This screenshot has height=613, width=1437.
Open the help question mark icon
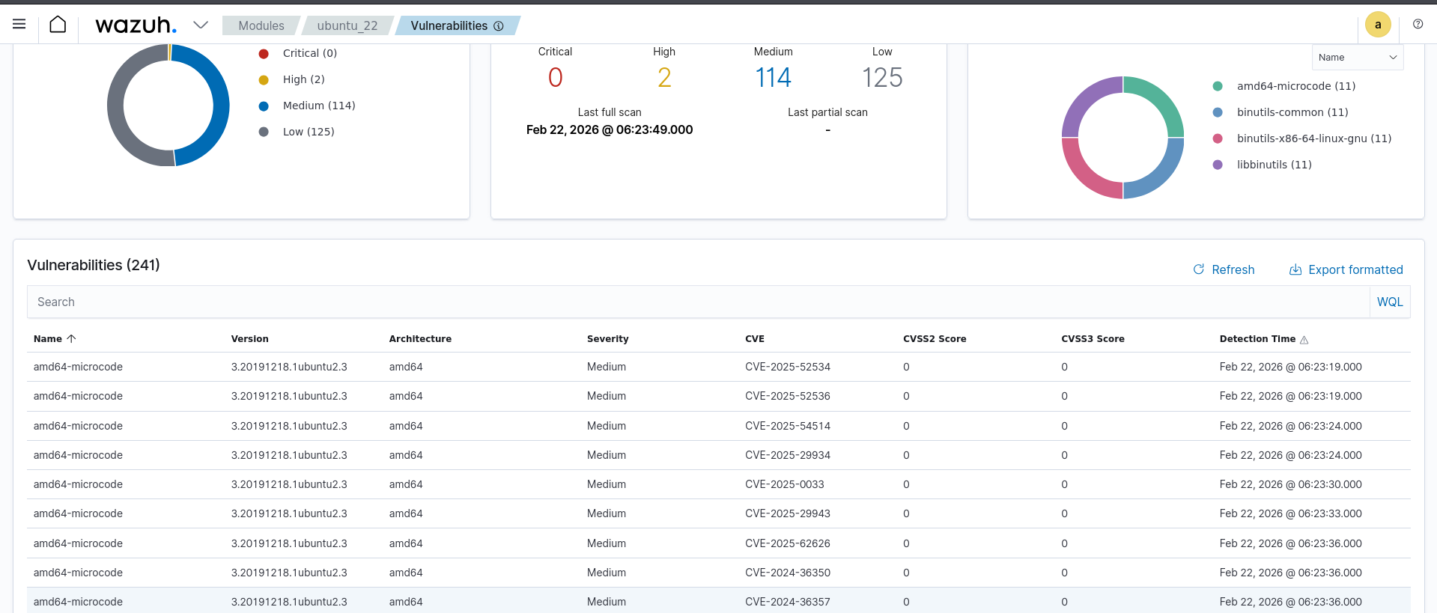1418,24
